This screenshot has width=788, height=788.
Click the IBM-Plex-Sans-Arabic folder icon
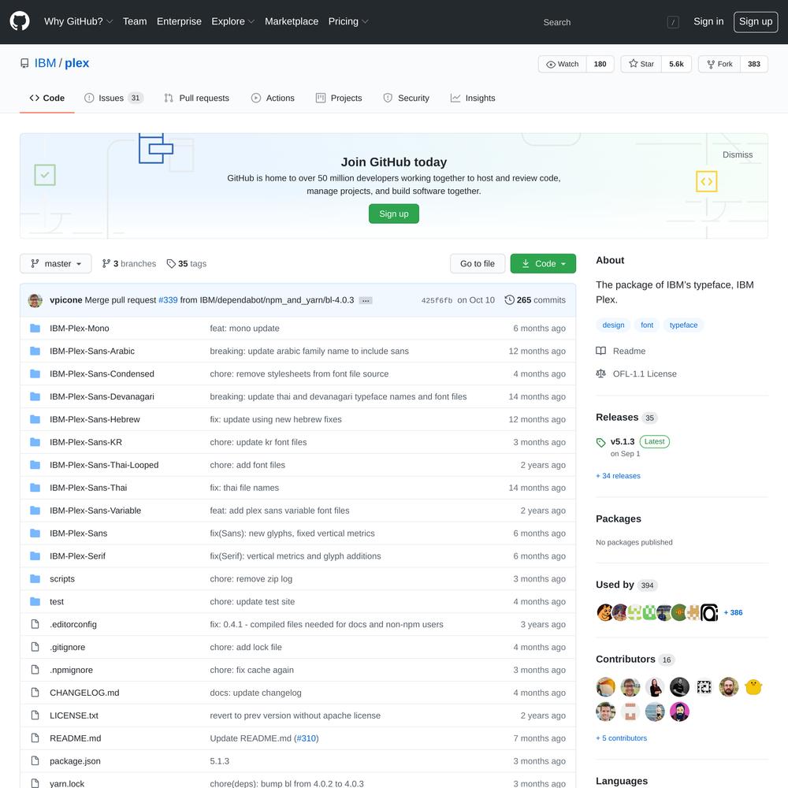35,351
